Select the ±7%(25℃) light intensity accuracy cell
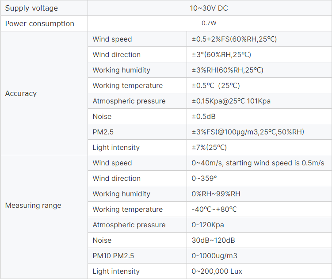 tap(259, 147)
